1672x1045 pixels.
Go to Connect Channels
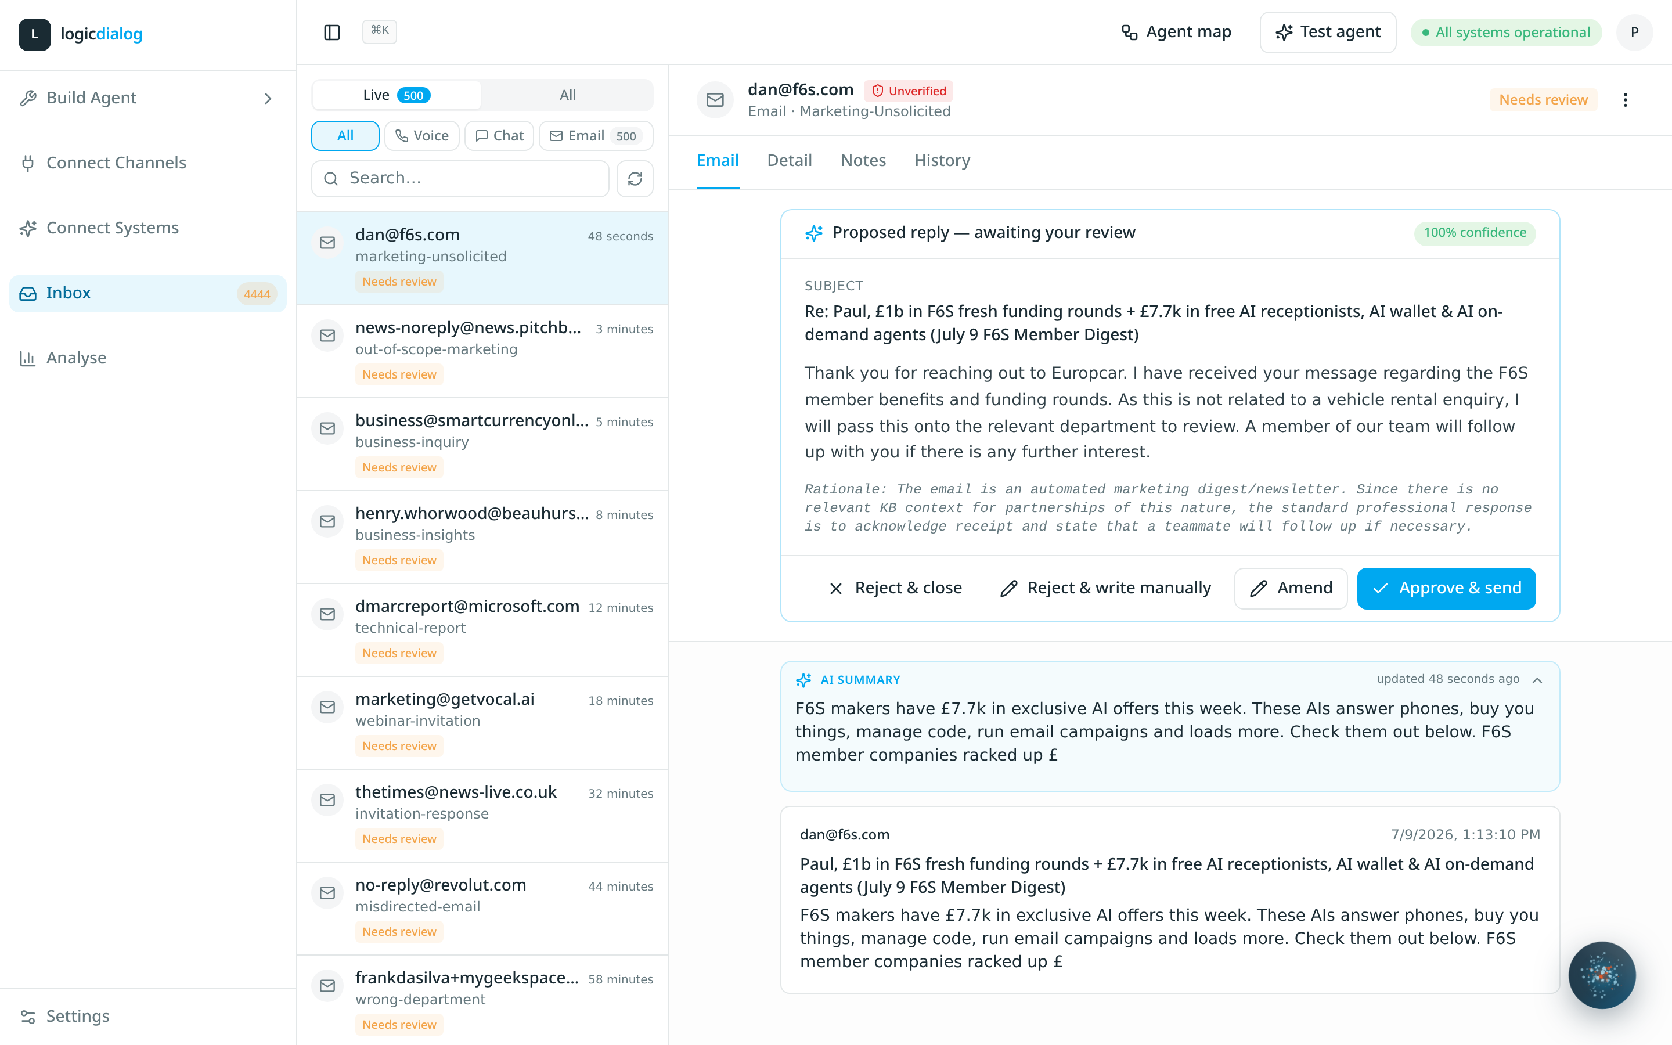tap(147, 163)
